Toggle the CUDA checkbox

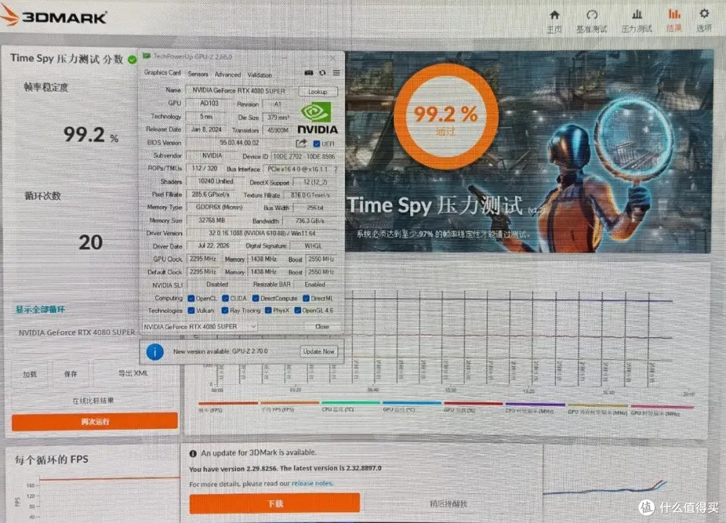click(225, 298)
